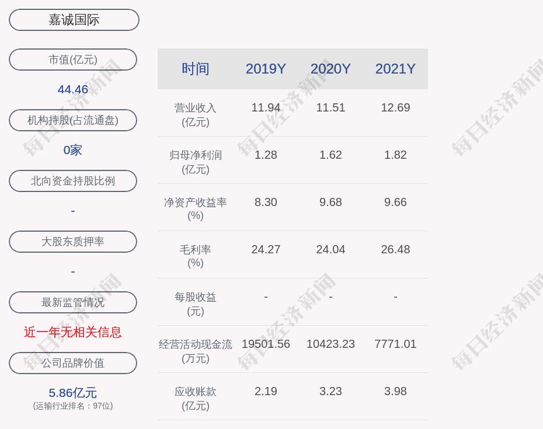Click the 时间 table header
The image size is (543, 429).
click(196, 68)
